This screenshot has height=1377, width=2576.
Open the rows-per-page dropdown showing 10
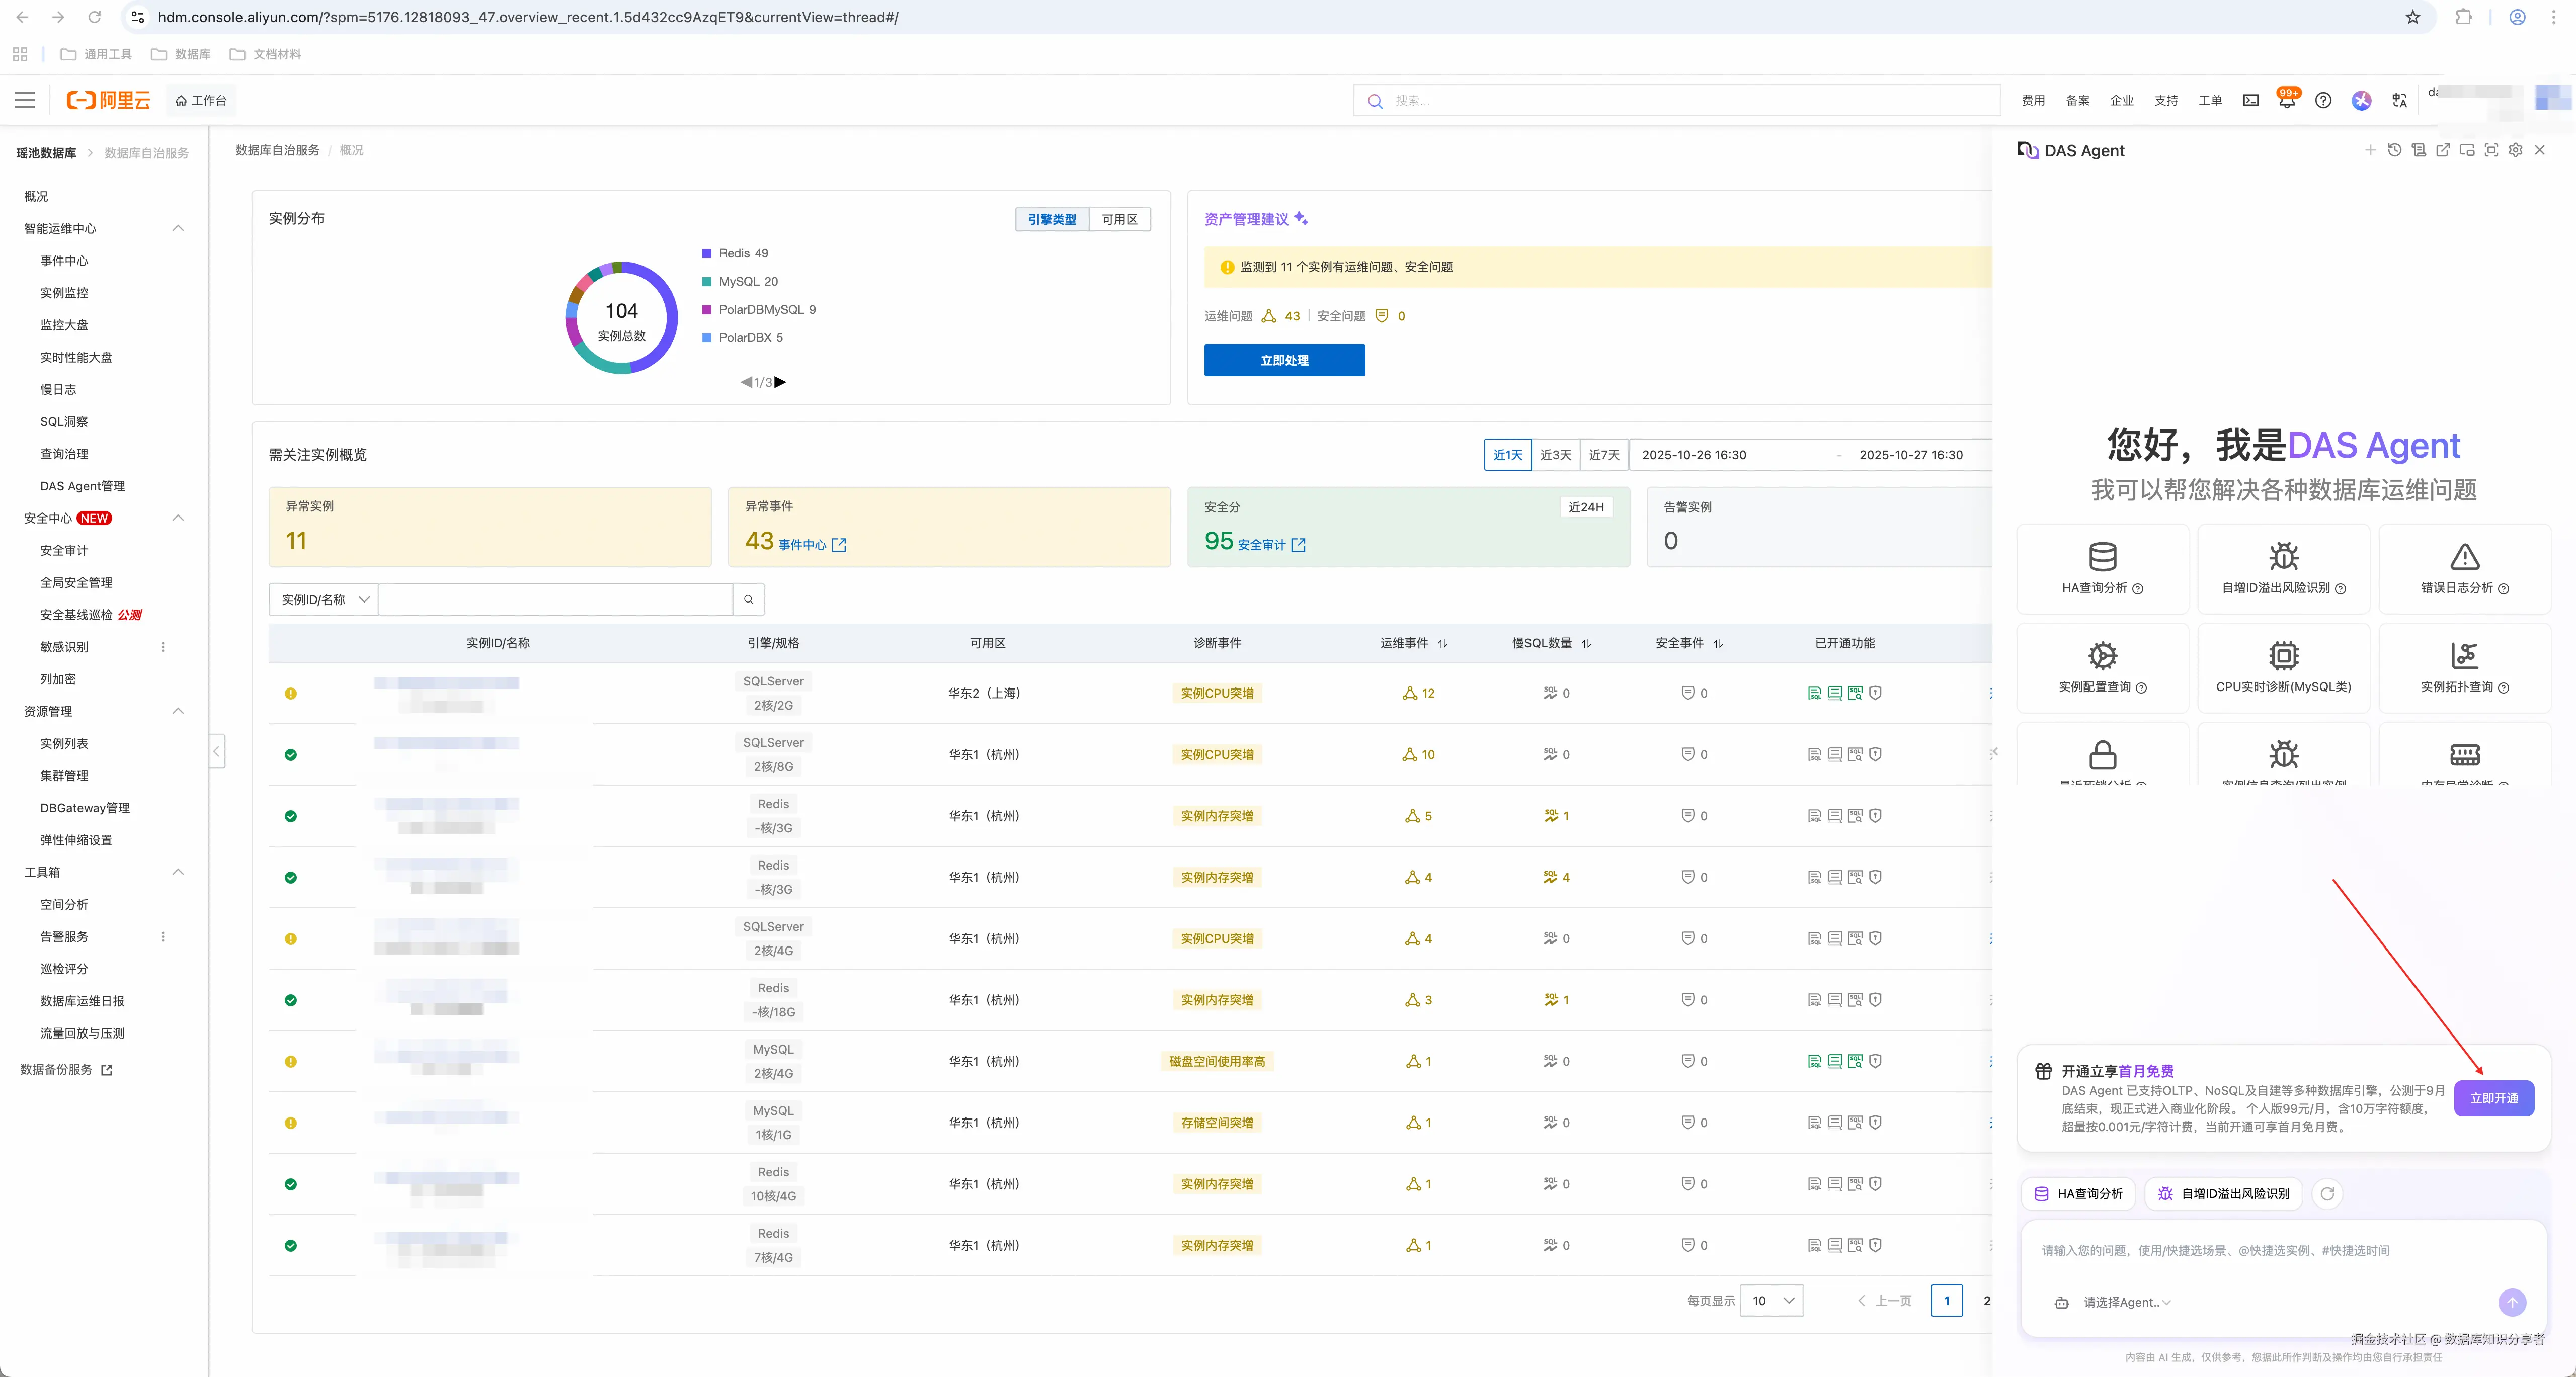point(1771,1300)
